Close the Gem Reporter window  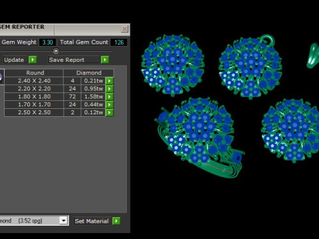(x=124, y=29)
